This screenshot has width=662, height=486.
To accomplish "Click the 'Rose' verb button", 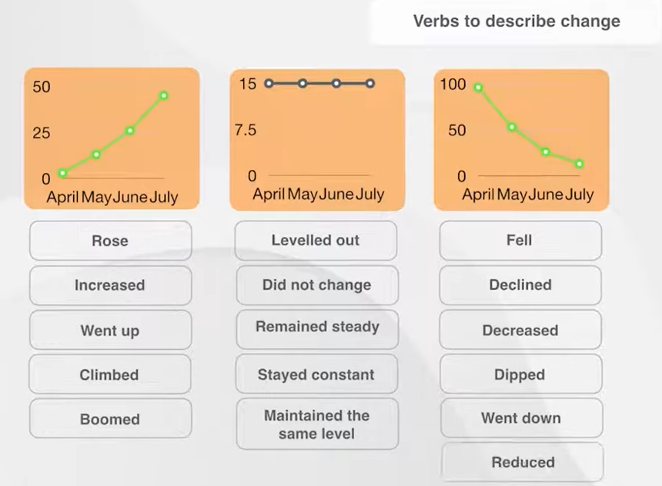I will 110,241.
